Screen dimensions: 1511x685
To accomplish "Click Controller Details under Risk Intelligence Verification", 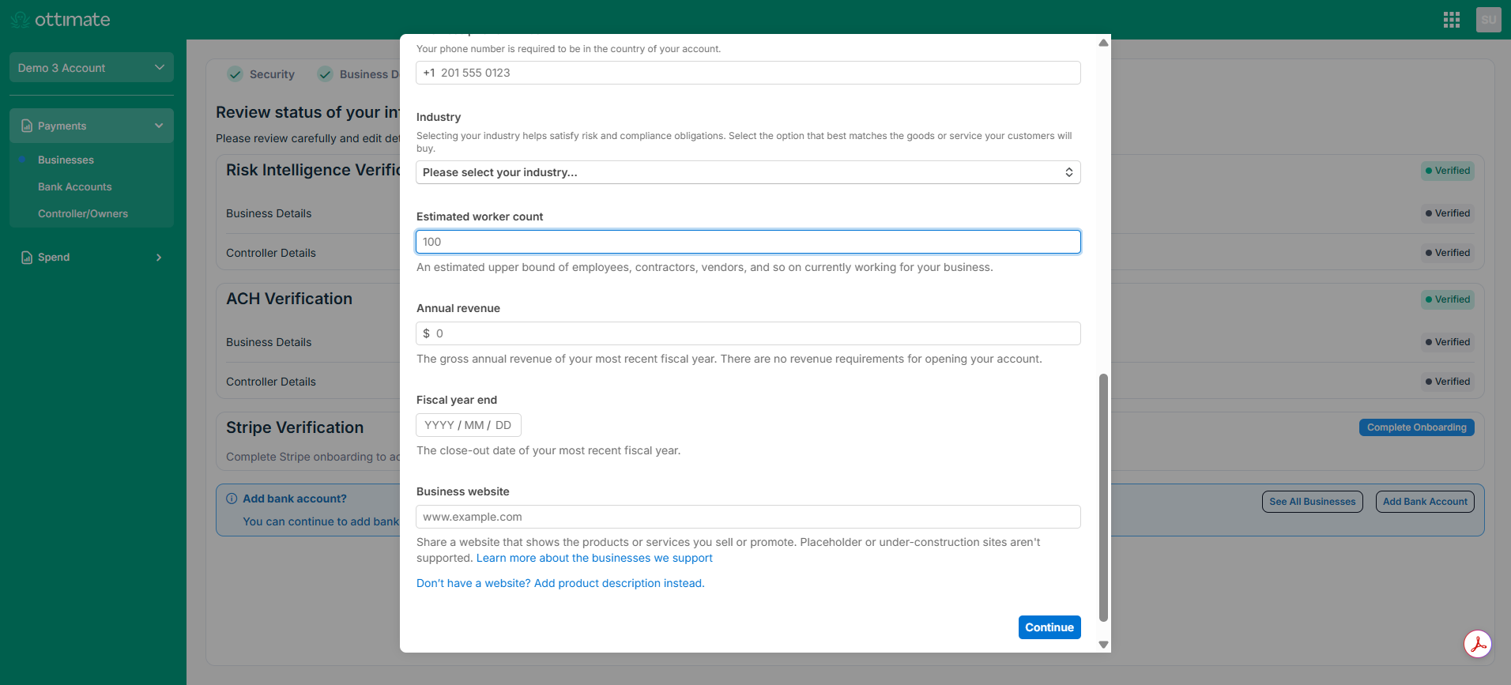I will [271, 253].
